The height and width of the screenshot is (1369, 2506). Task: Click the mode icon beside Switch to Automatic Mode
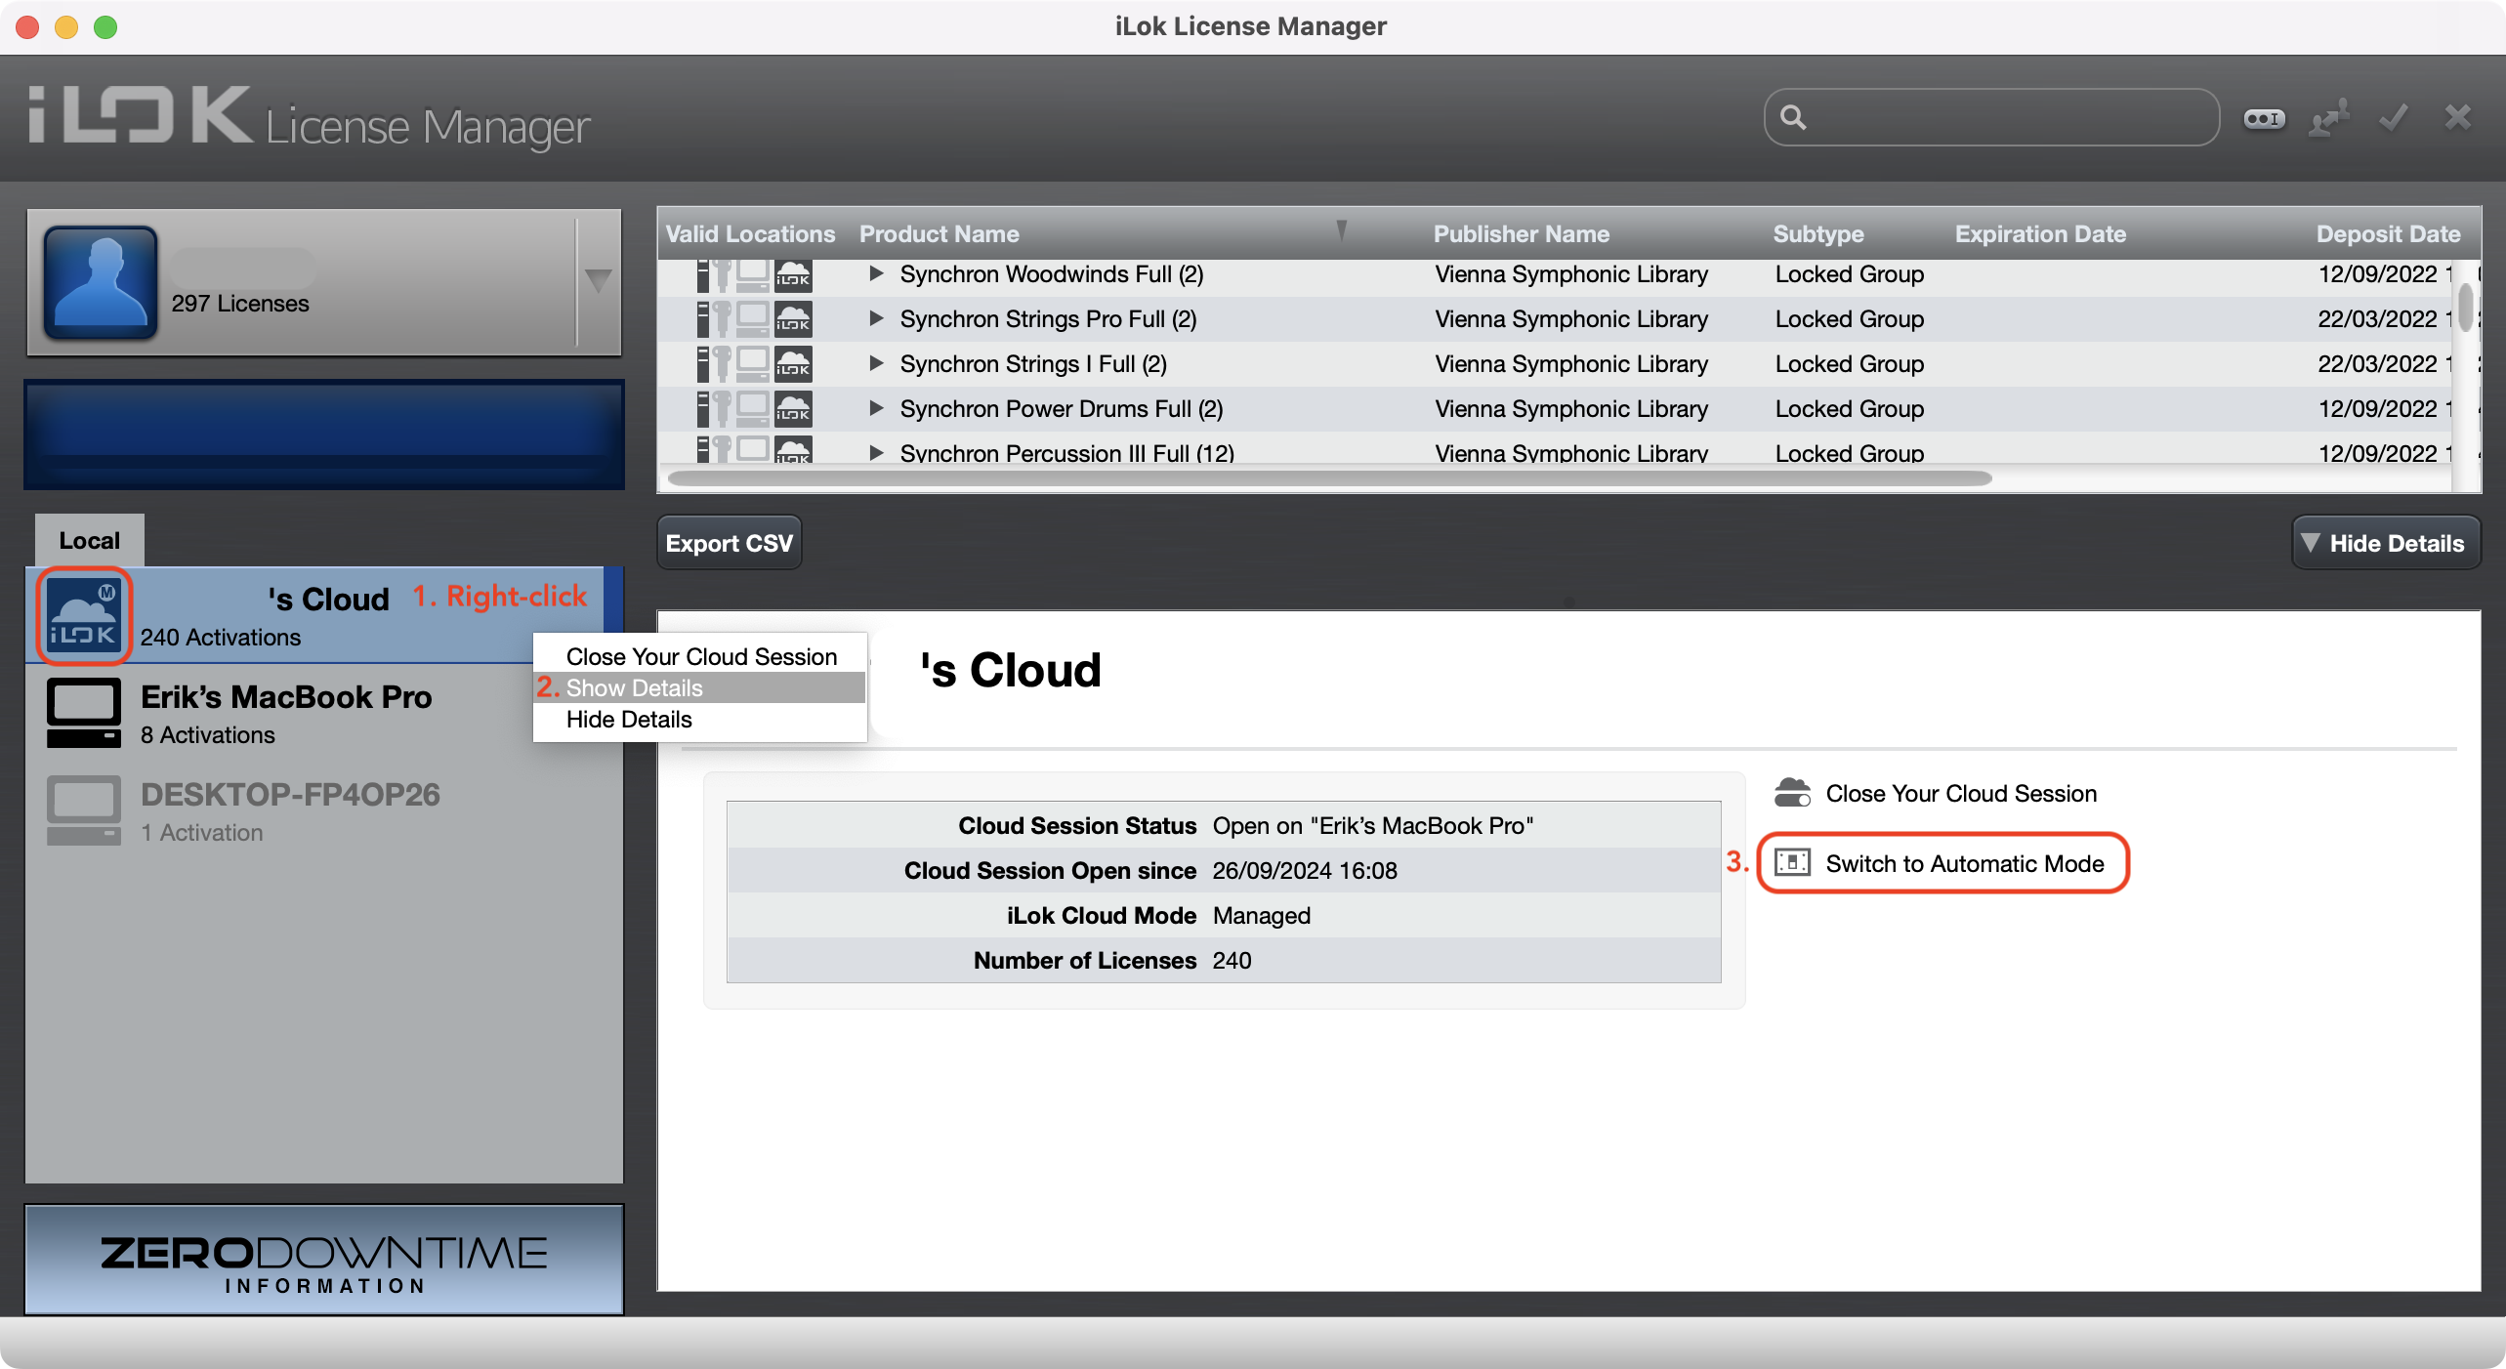tap(1792, 863)
